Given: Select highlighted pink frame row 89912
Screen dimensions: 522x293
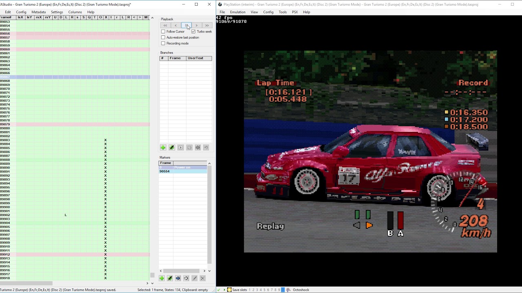Looking at the screenshot, I should coord(75,254).
